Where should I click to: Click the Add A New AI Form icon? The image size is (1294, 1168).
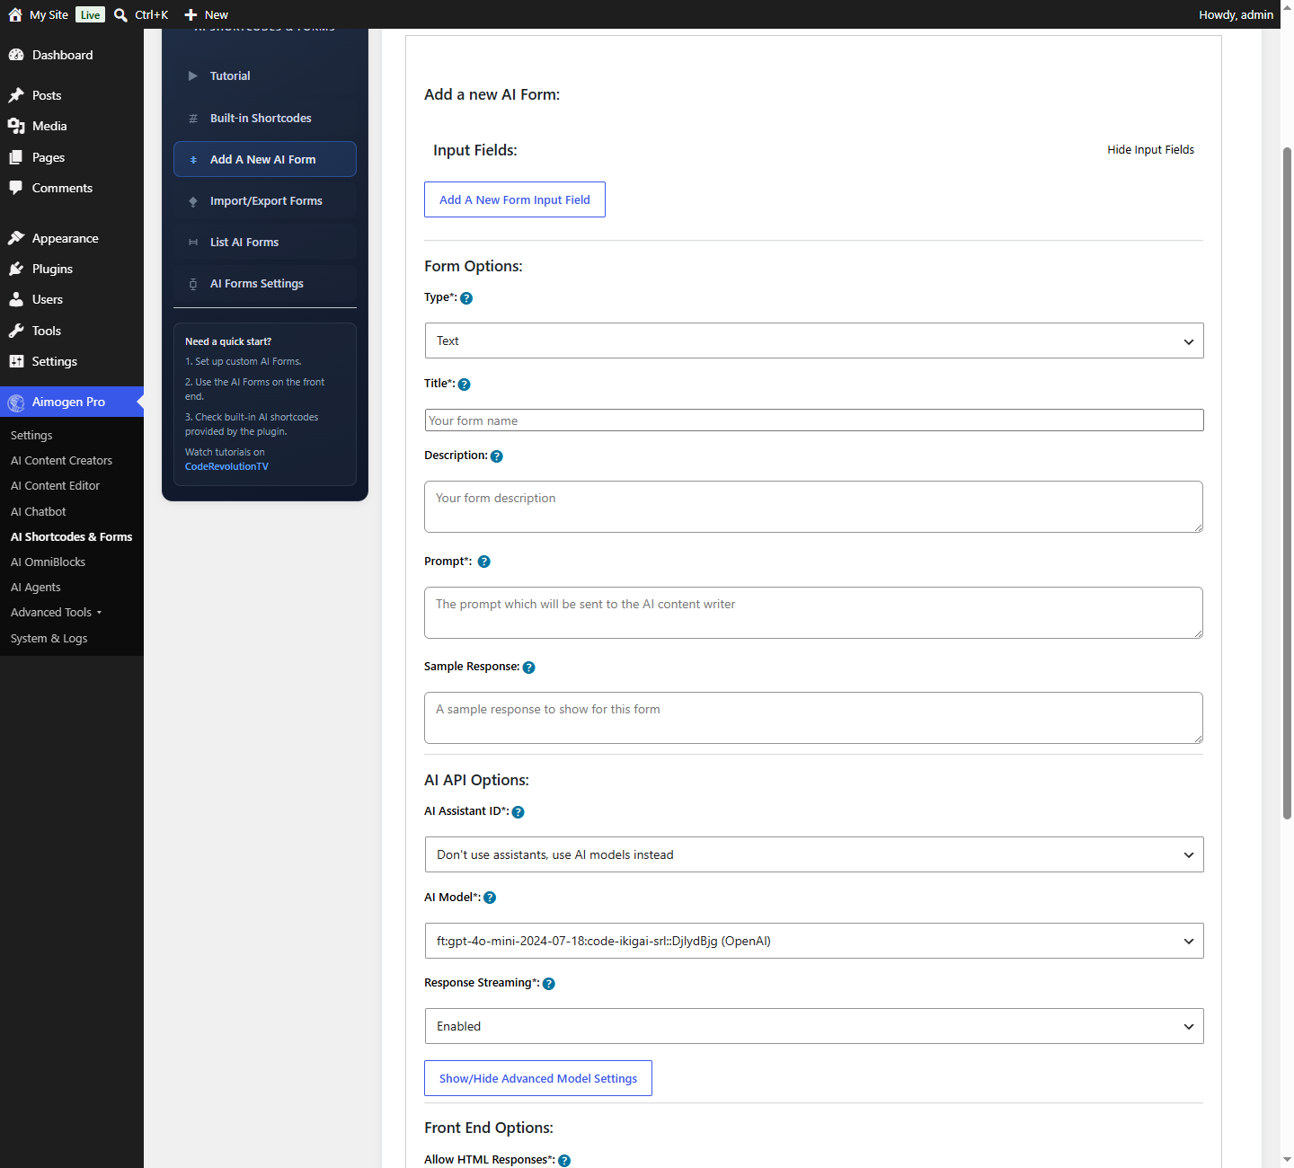pos(192,160)
